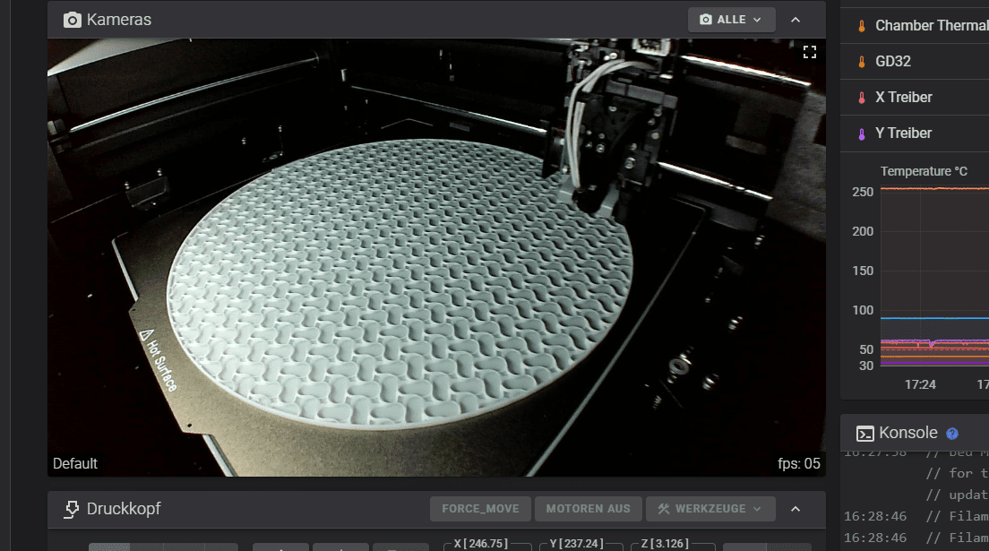The image size is (989, 551).
Task: Click the Y Treiber thermometer icon
Action: (x=862, y=133)
